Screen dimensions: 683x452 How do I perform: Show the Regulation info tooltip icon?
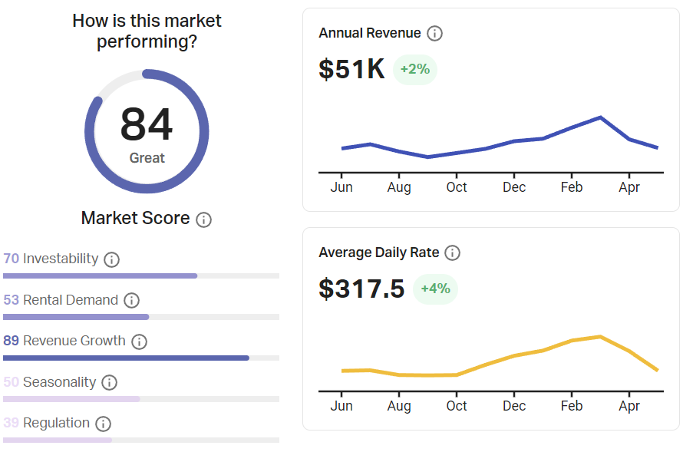(103, 424)
